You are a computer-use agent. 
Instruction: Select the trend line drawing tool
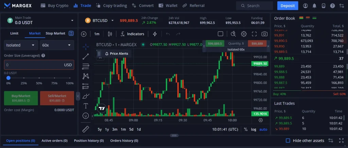(86, 57)
